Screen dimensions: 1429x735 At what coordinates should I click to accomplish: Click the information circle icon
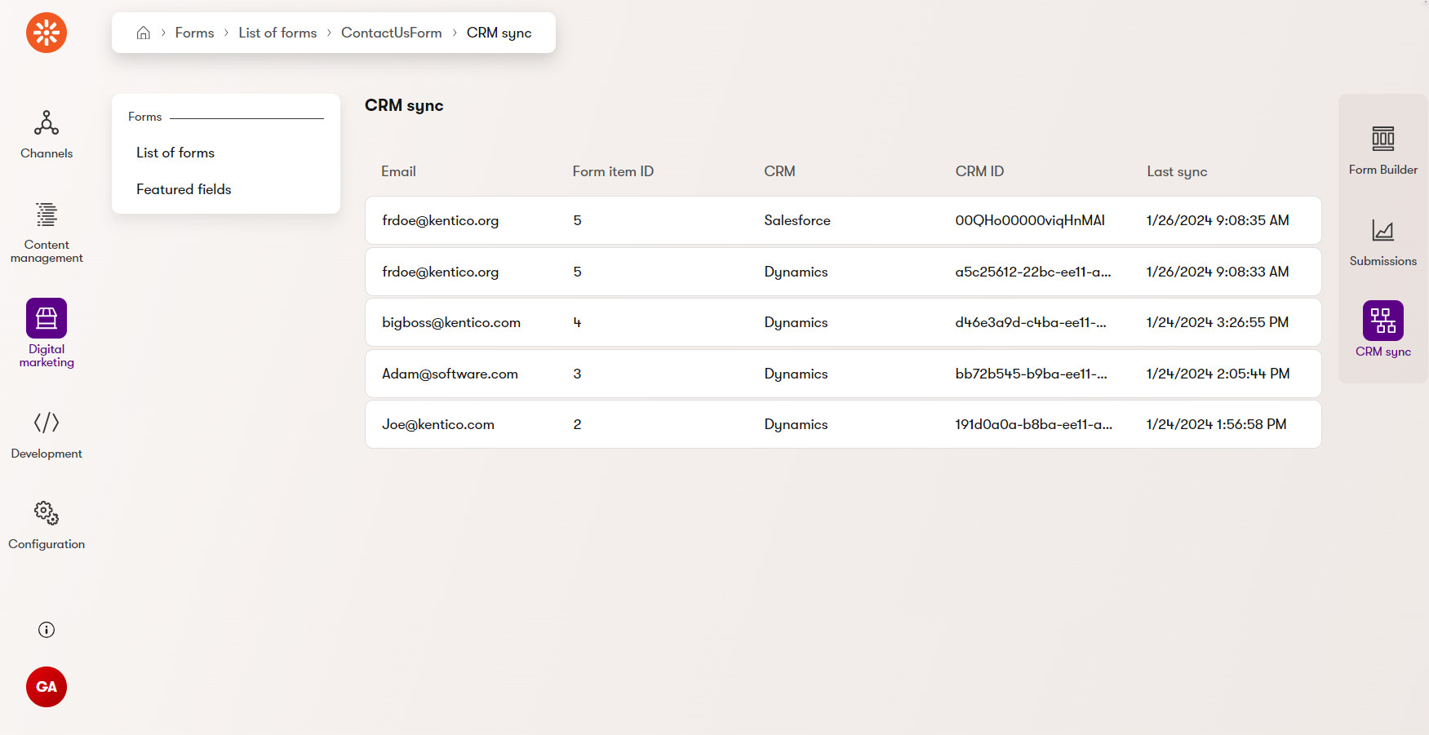pos(47,630)
